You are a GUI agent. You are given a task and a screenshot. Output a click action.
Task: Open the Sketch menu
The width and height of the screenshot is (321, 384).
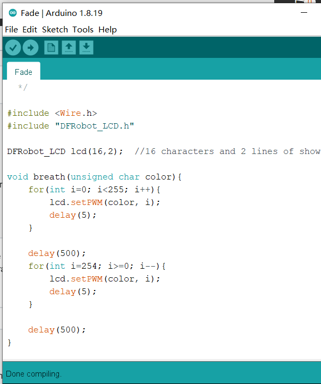pyautogui.click(x=55, y=30)
